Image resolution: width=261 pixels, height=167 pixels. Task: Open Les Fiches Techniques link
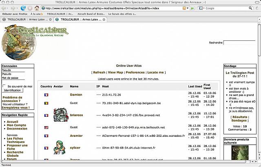[15, 140]
